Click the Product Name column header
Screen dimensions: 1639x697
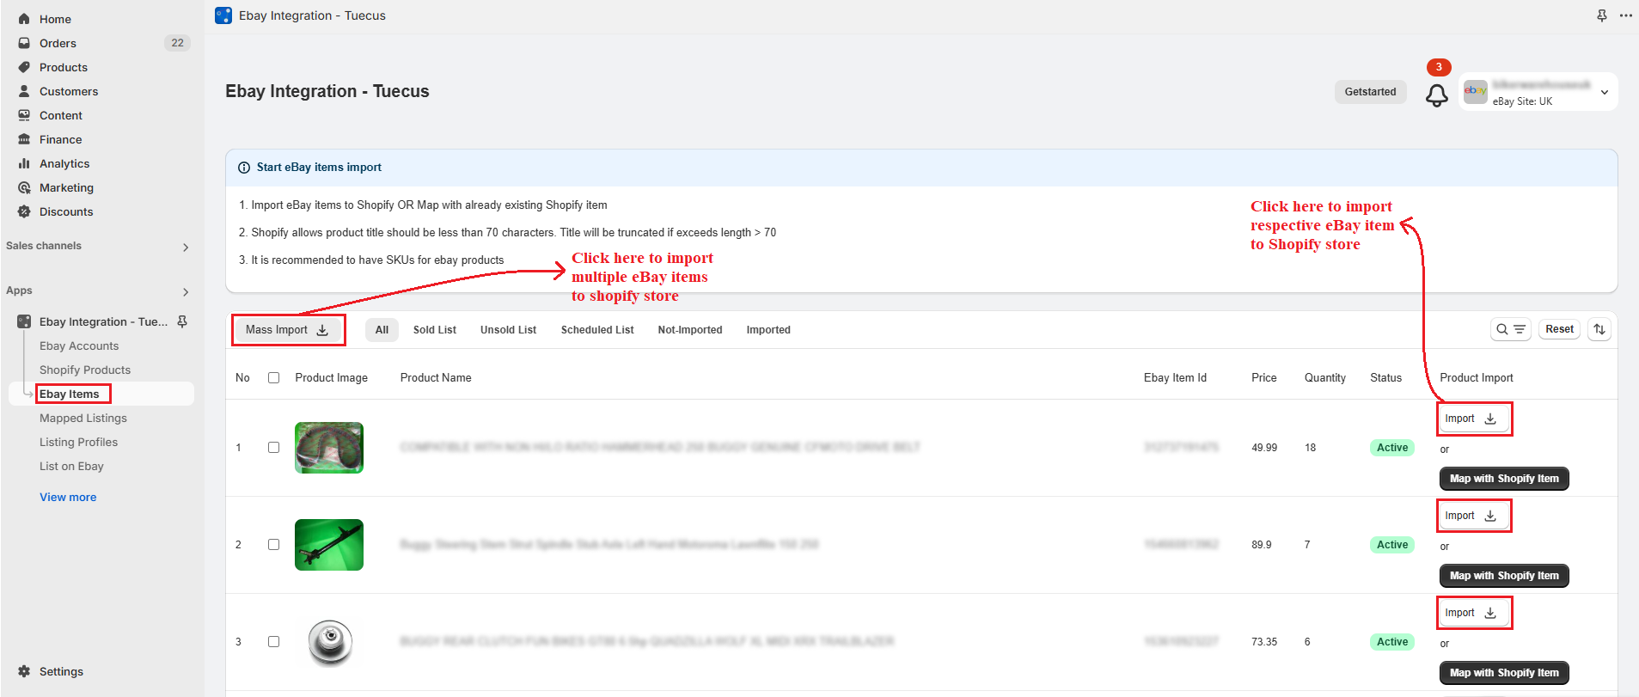click(x=436, y=377)
